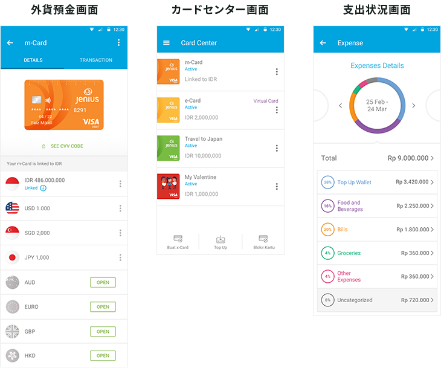Image resolution: width=441 pixels, height=368 pixels.
Task: Tap the 18% purple percentage circle
Action: (x=327, y=205)
